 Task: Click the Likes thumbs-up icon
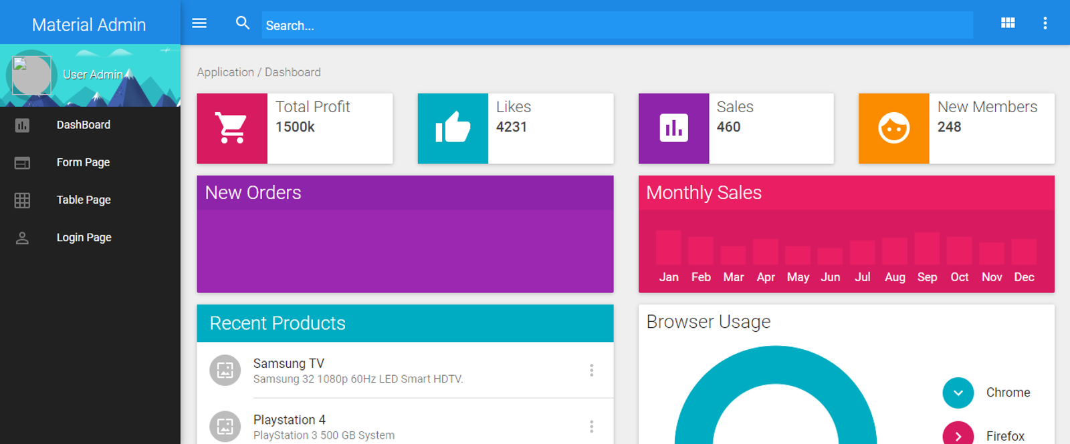(453, 128)
